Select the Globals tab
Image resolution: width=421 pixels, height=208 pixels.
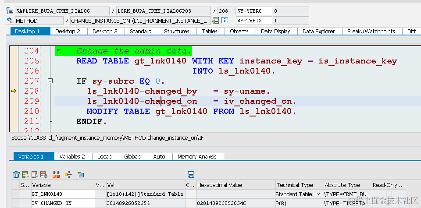132,156
